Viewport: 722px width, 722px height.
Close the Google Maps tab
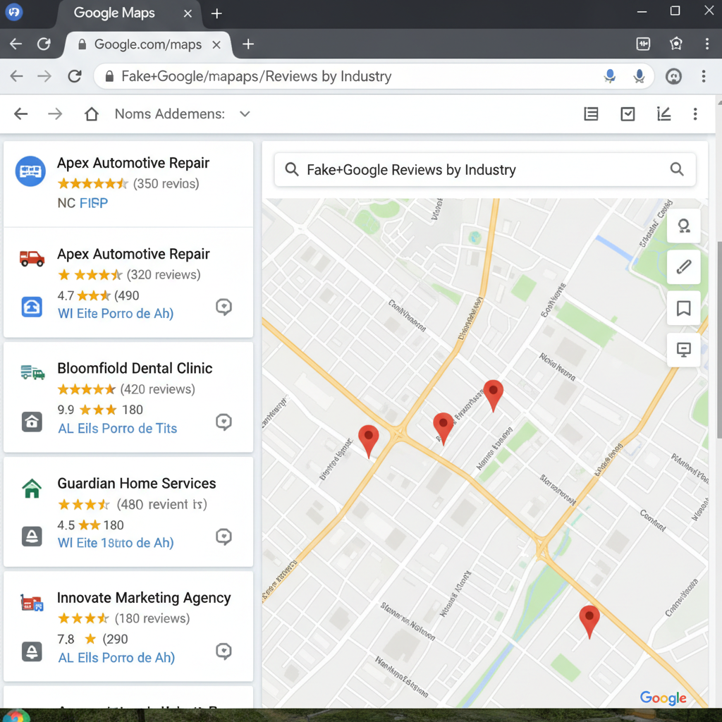pyautogui.click(x=188, y=14)
